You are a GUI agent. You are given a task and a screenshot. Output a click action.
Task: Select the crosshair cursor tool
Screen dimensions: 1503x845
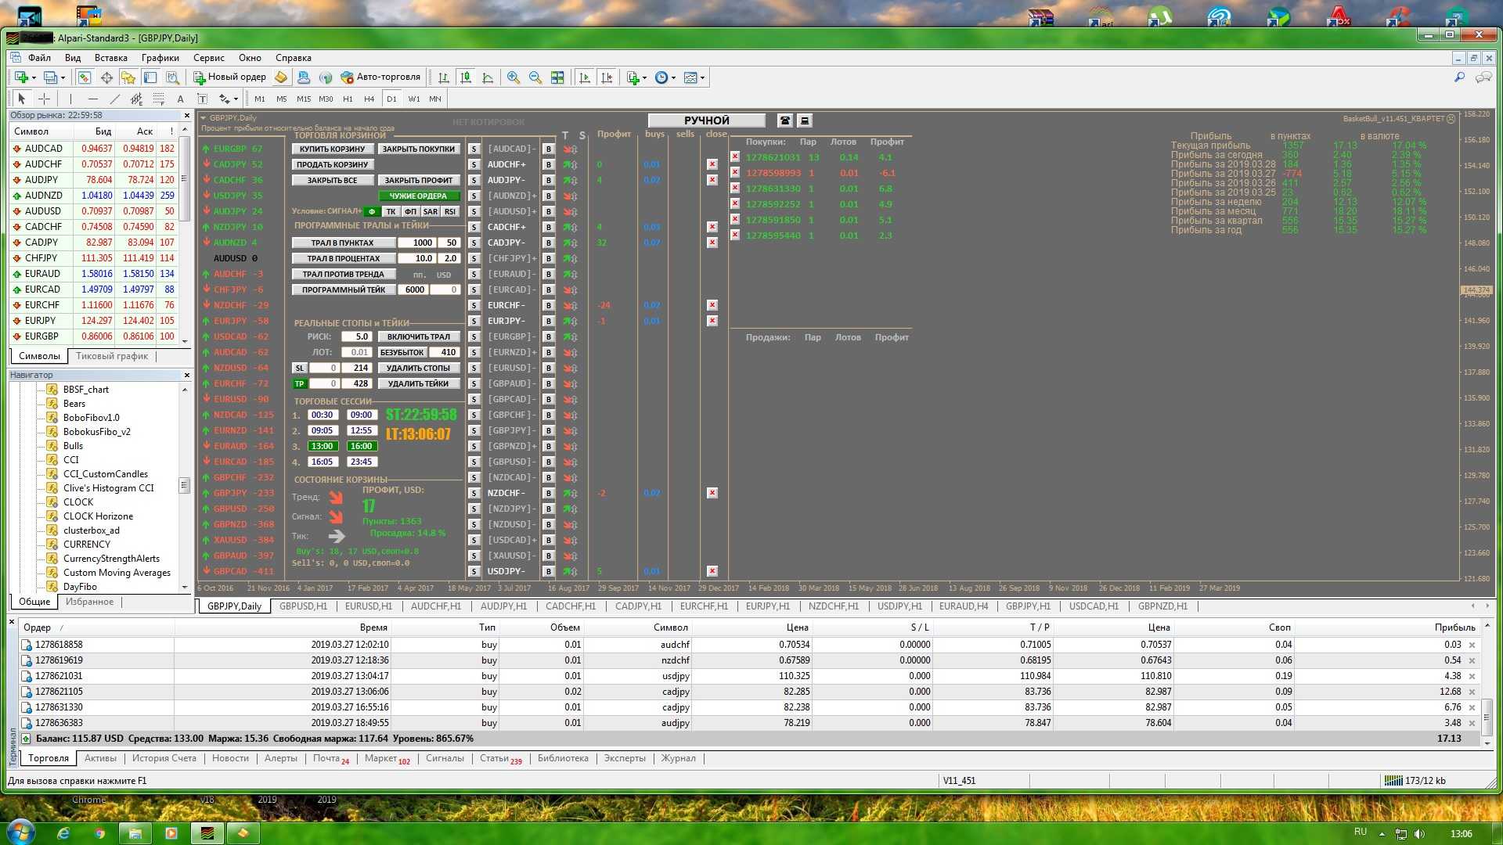[44, 99]
